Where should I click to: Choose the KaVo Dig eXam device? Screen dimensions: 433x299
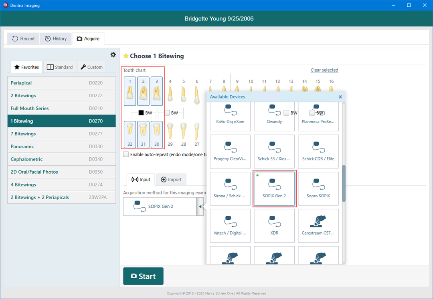point(230,114)
